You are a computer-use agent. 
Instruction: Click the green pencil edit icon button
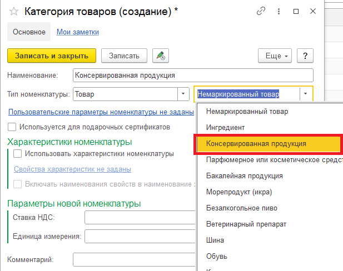point(161,56)
